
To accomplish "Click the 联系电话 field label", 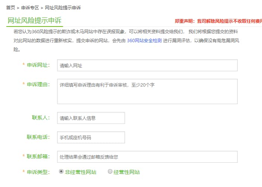I will click(38, 137).
